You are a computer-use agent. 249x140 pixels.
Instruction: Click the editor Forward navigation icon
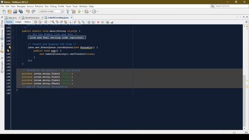(x=46, y=22)
